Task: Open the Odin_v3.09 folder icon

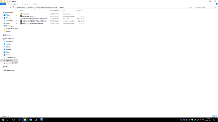Action: [21, 14]
